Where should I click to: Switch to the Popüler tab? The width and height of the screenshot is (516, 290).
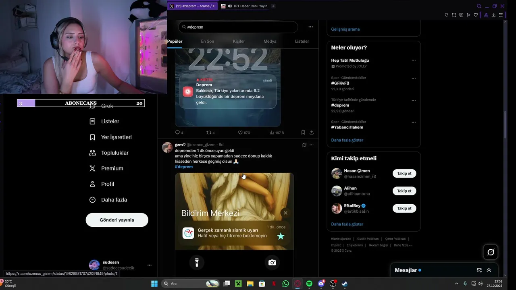(175, 41)
